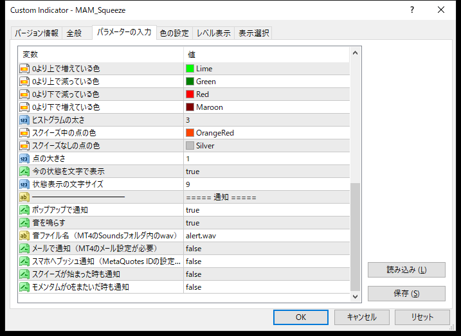
Task: Click the bool icon beside ポップアップで通知
Action: 24,210
